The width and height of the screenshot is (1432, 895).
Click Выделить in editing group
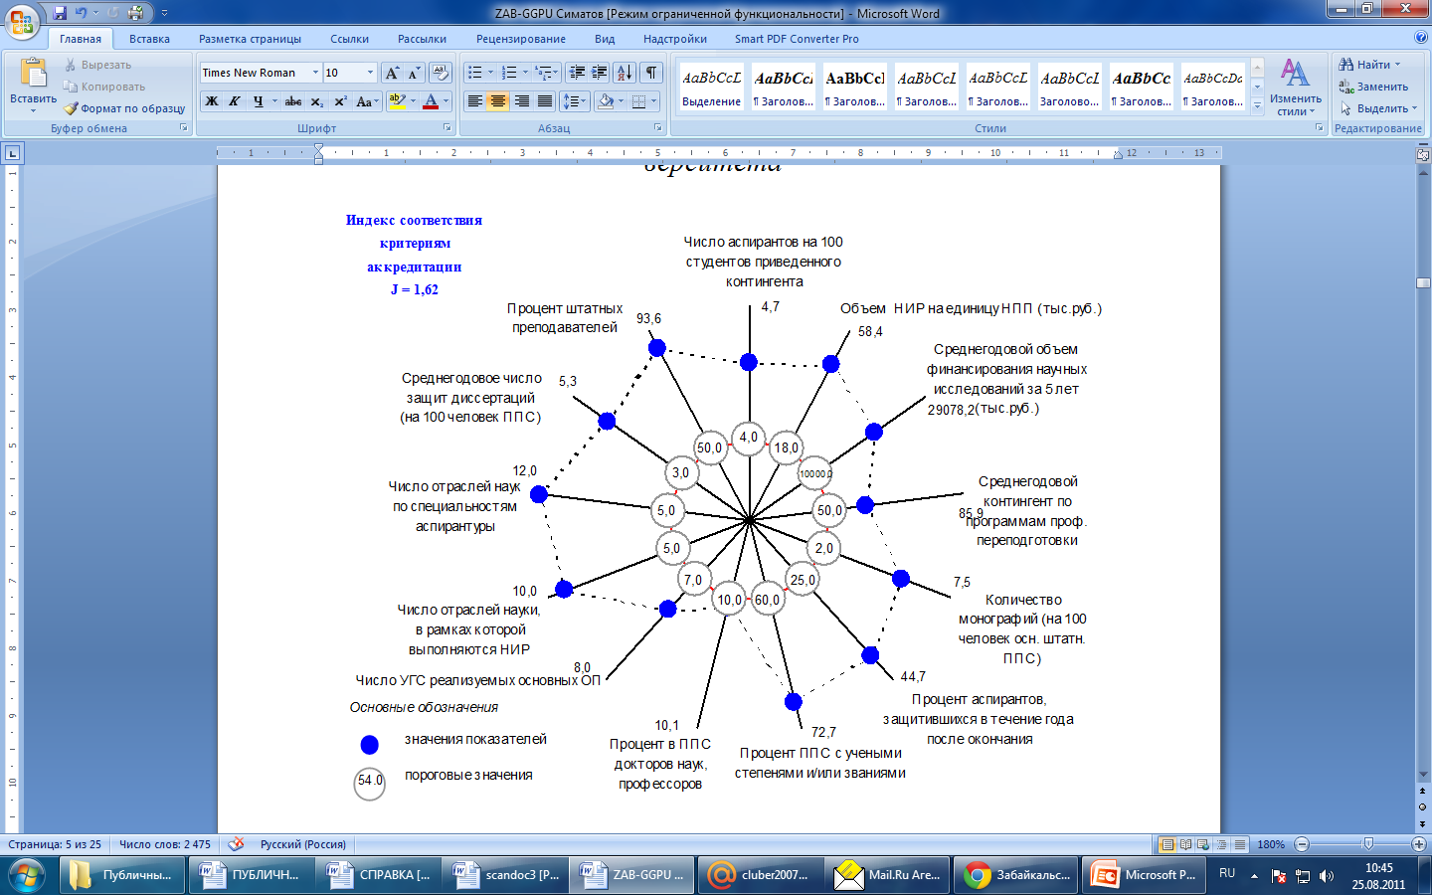pyautogui.click(x=1378, y=108)
